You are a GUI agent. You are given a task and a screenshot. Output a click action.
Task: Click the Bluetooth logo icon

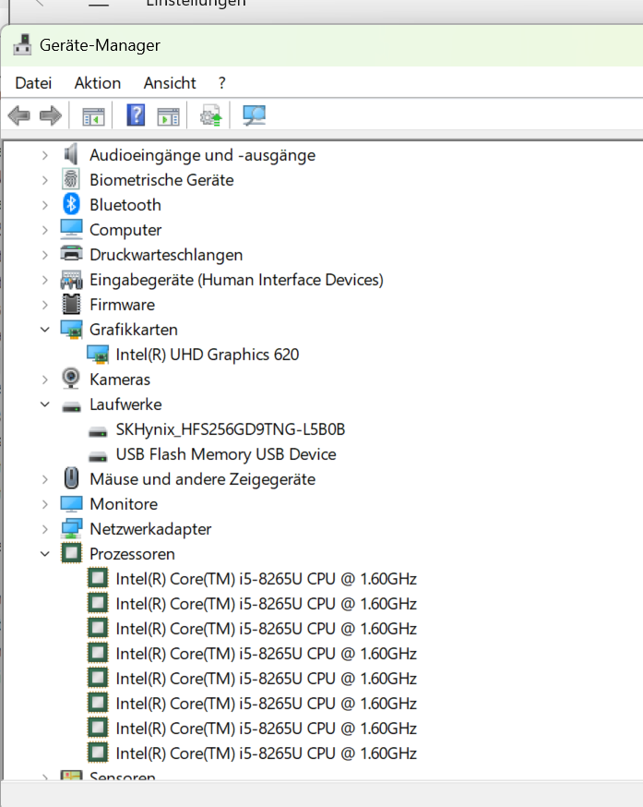[x=71, y=204]
